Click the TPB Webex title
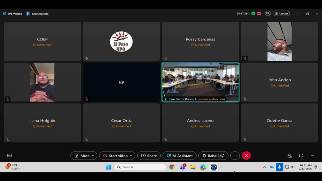The image size is (322, 181). click(14, 14)
